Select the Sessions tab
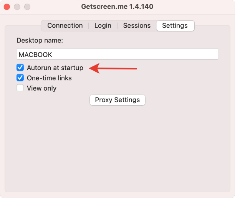This screenshot has height=198, width=235. [x=137, y=26]
